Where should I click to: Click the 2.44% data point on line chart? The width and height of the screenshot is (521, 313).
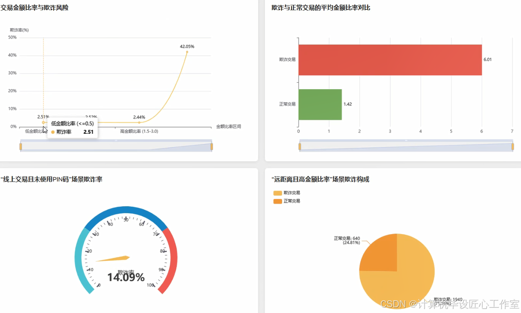[139, 122]
